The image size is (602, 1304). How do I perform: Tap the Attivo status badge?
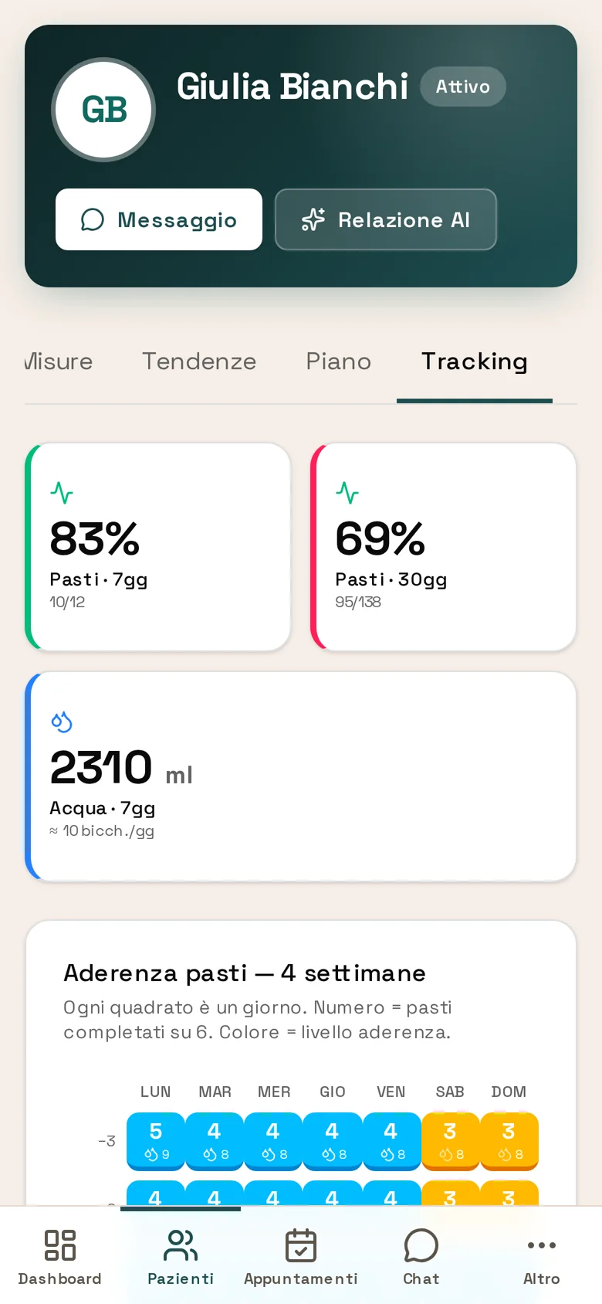pyautogui.click(x=463, y=87)
